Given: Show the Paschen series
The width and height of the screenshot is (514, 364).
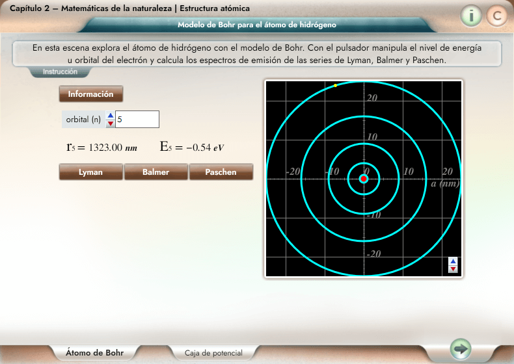Looking at the screenshot, I should 221,172.
